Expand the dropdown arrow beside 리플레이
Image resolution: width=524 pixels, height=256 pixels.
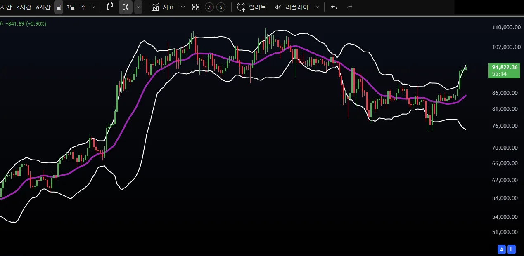pyautogui.click(x=317, y=7)
